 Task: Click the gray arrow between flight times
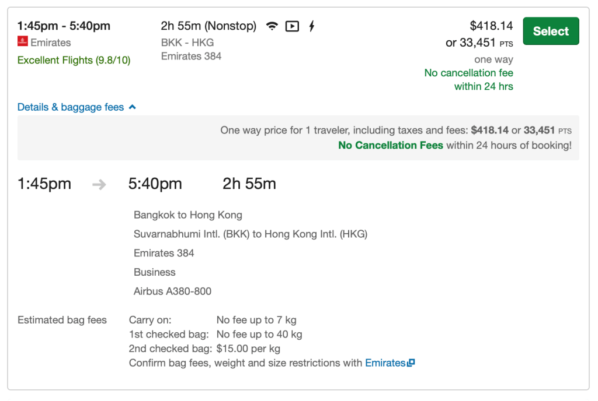[x=99, y=185]
